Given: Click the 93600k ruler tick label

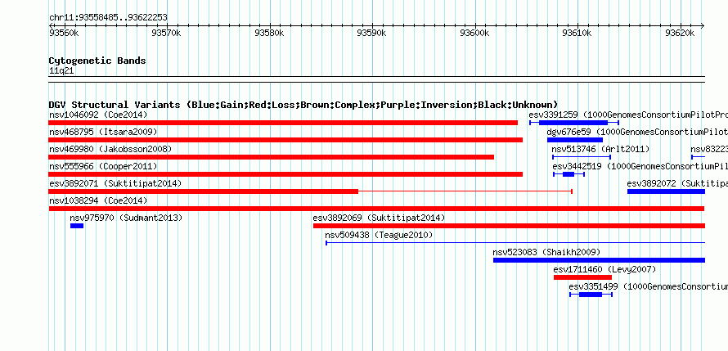Looking at the screenshot, I should point(475,33).
